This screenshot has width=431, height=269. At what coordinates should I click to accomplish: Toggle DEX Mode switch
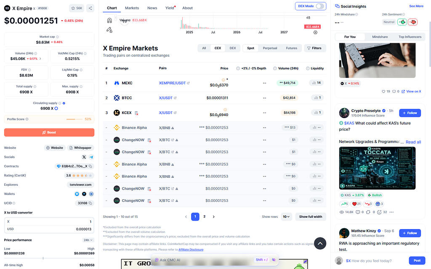[x=320, y=6]
